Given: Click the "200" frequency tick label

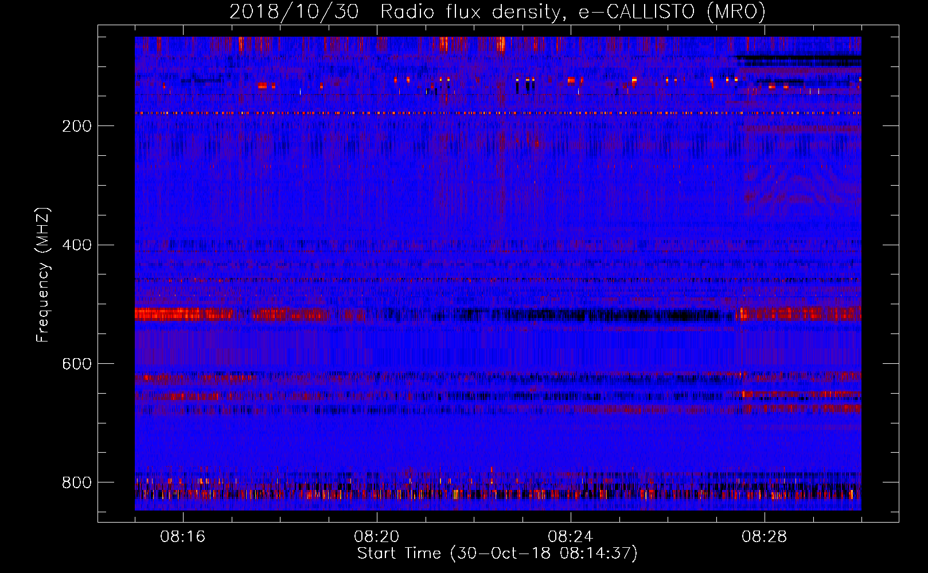Looking at the screenshot, I should pyautogui.click(x=77, y=126).
